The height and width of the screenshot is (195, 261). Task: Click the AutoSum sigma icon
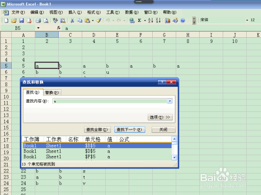(x=140, y=20)
